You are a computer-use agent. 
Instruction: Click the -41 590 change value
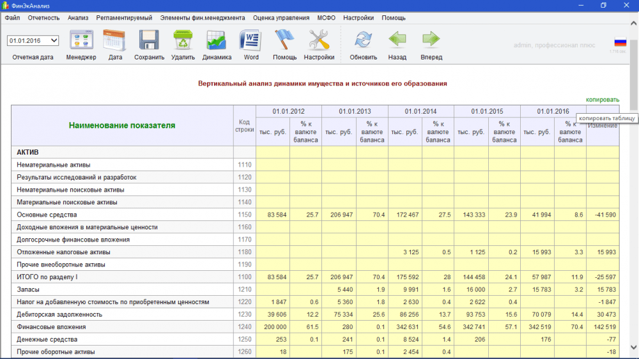tap(605, 215)
